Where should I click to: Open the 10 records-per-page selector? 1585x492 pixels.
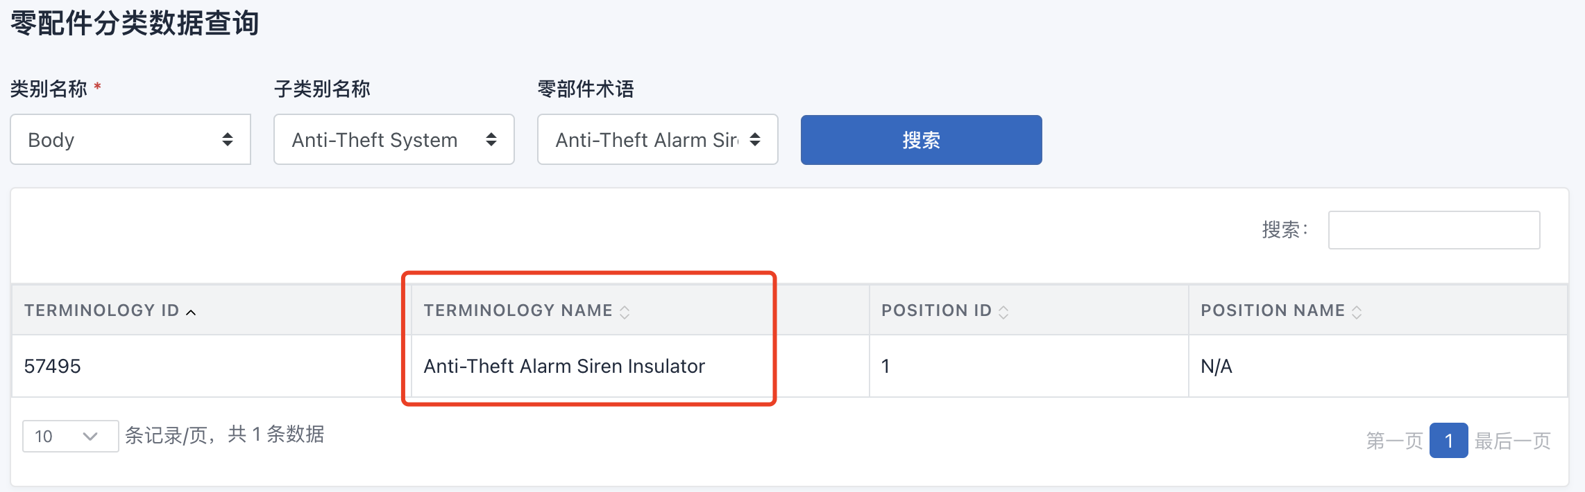(x=69, y=436)
